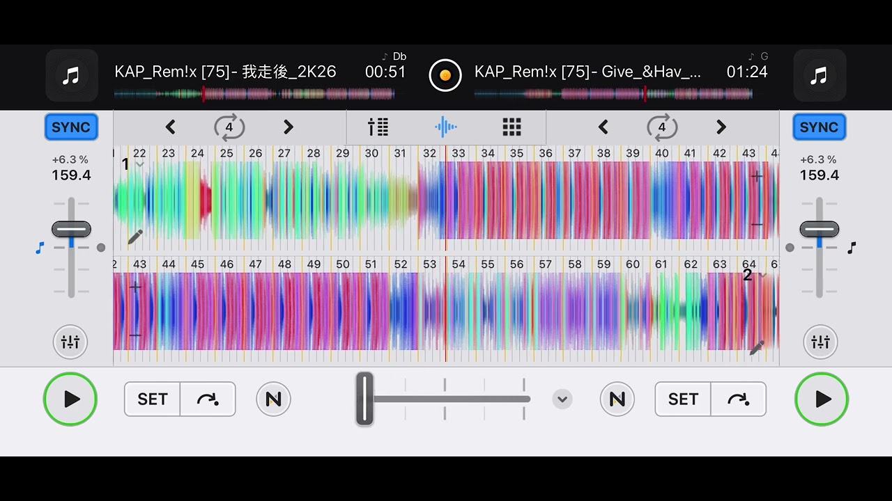This screenshot has height=501, width=892.
Task: Toggle key lock note on right deck
Action: coord(852,248)
